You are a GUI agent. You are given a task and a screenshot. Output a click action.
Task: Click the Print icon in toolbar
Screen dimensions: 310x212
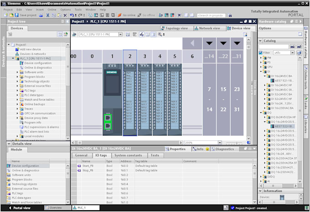tap(41, 15)
